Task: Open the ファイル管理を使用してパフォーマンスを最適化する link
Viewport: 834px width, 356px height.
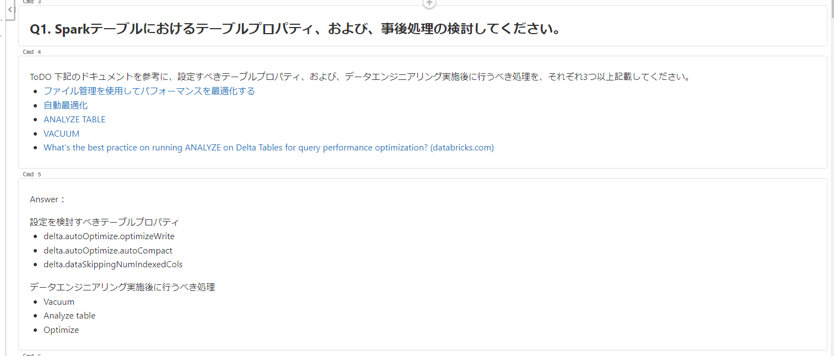Action: 149,90
